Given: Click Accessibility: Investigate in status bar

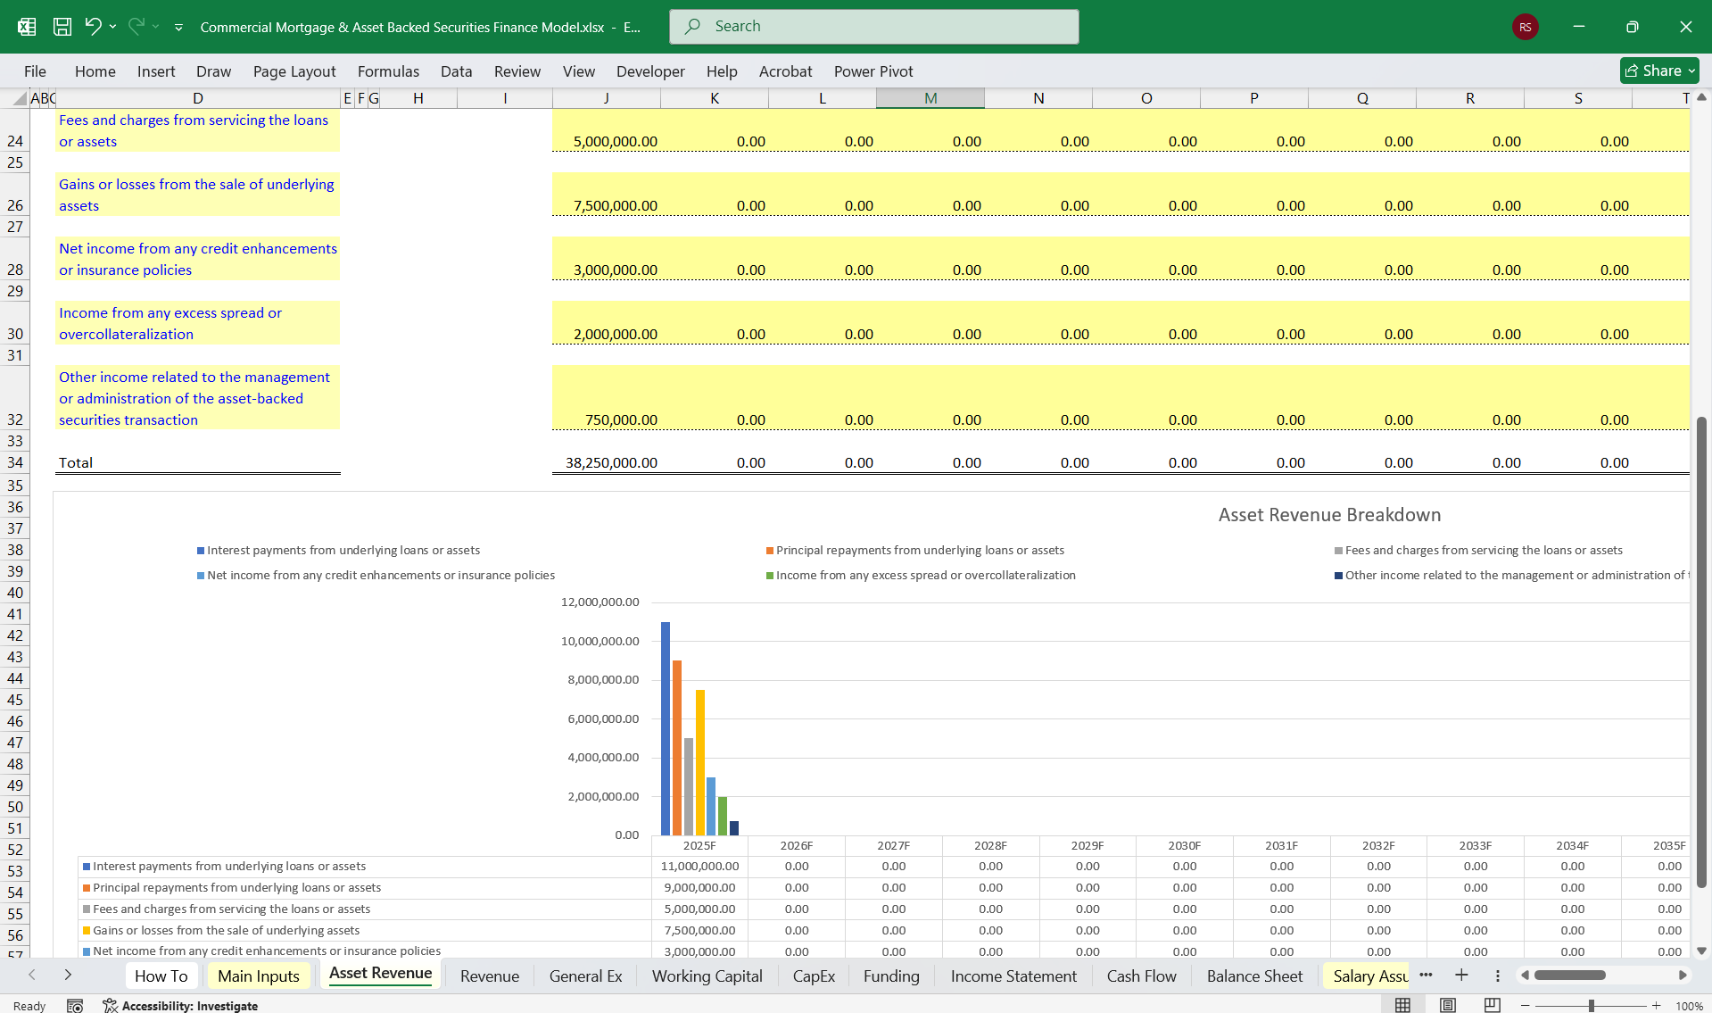Looking at the screenshot, I should pos(189,1006).
